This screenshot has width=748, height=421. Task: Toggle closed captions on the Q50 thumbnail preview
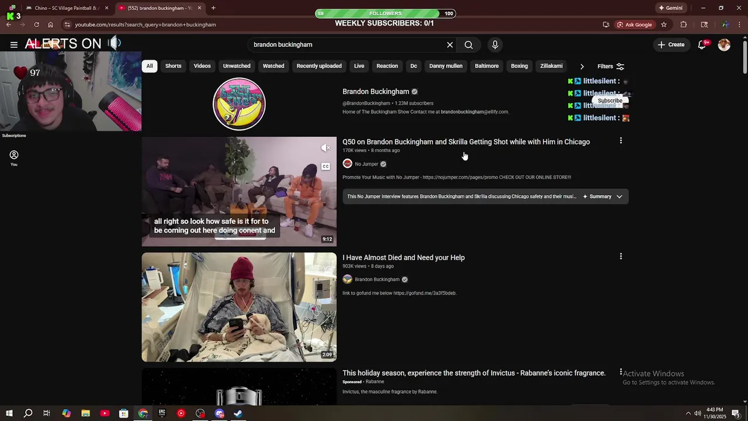click(x=326, y=166)
